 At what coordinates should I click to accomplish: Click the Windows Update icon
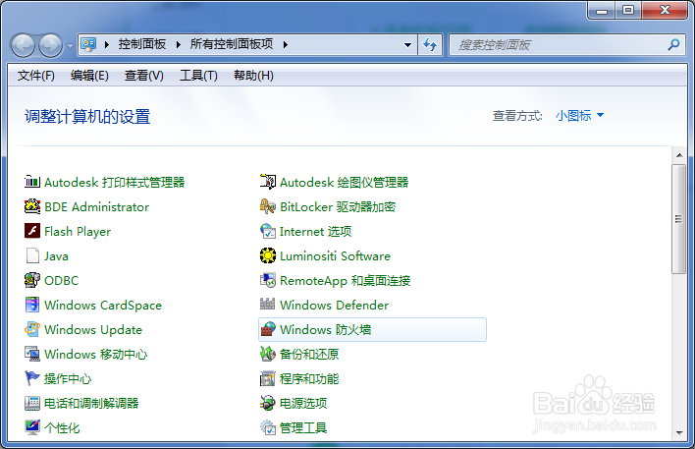[x=32, y=329]
